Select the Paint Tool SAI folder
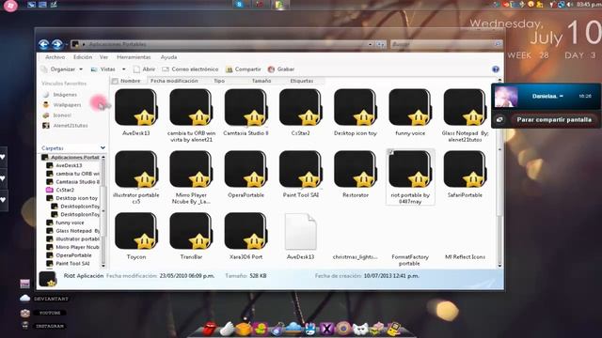The image size is (602, 338). click(300, 169)
